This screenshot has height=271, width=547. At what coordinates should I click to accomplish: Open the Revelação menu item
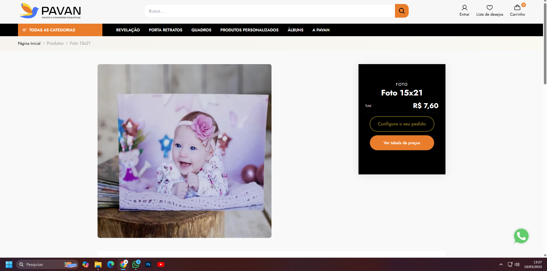128,30
